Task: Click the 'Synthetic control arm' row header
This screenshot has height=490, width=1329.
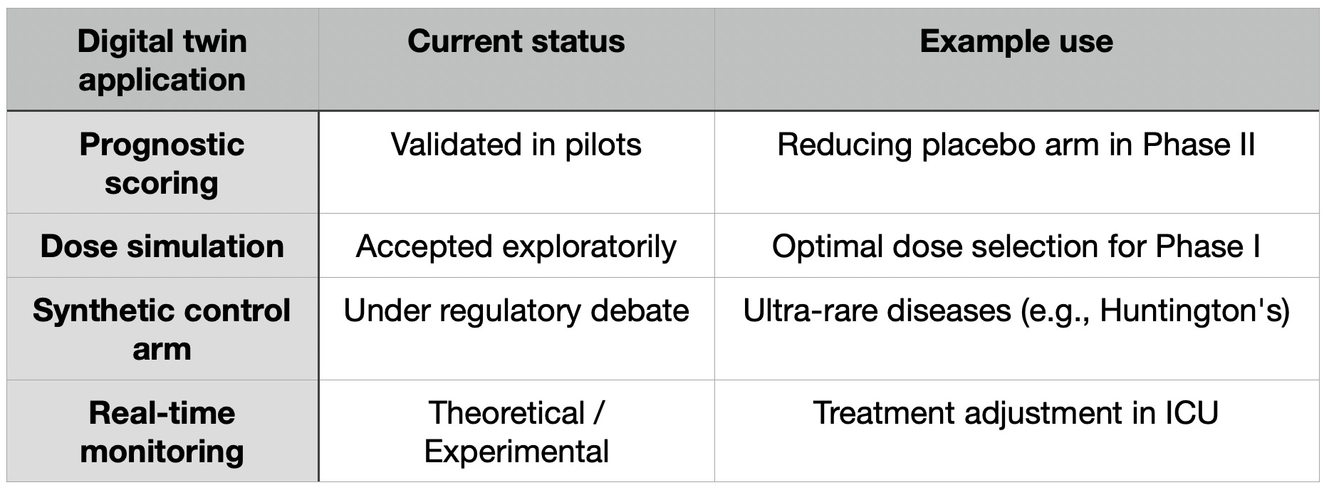Action: point(162,329)
